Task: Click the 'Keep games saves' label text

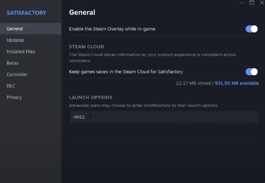Action: (126, 72)
